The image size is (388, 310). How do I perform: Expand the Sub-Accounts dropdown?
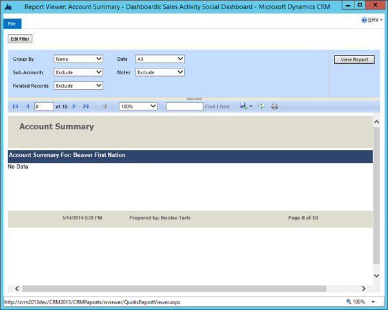click(78, 72)
